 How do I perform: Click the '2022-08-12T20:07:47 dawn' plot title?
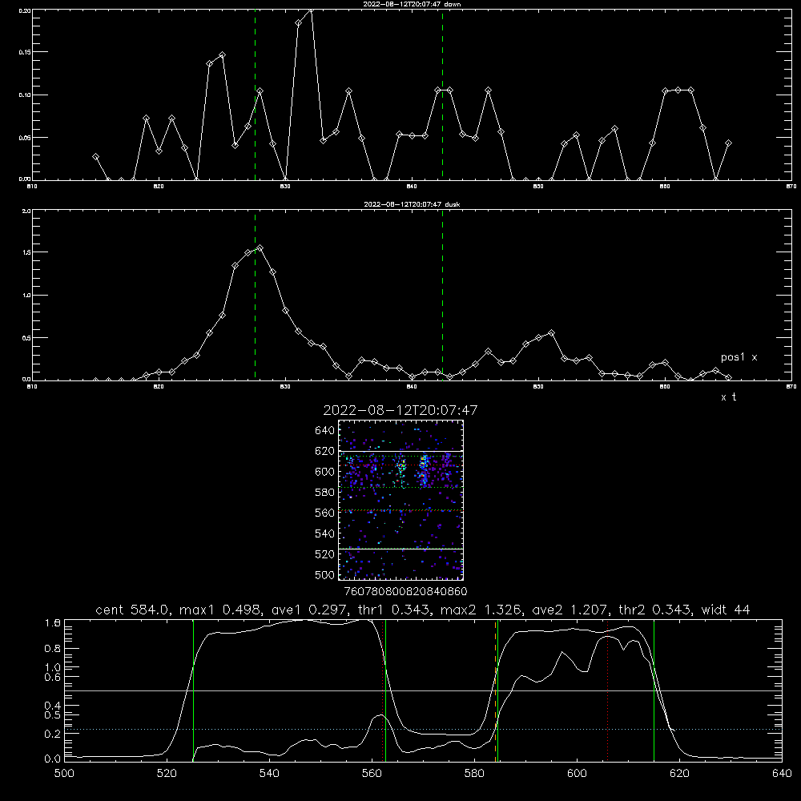click(x=412, y=4)
